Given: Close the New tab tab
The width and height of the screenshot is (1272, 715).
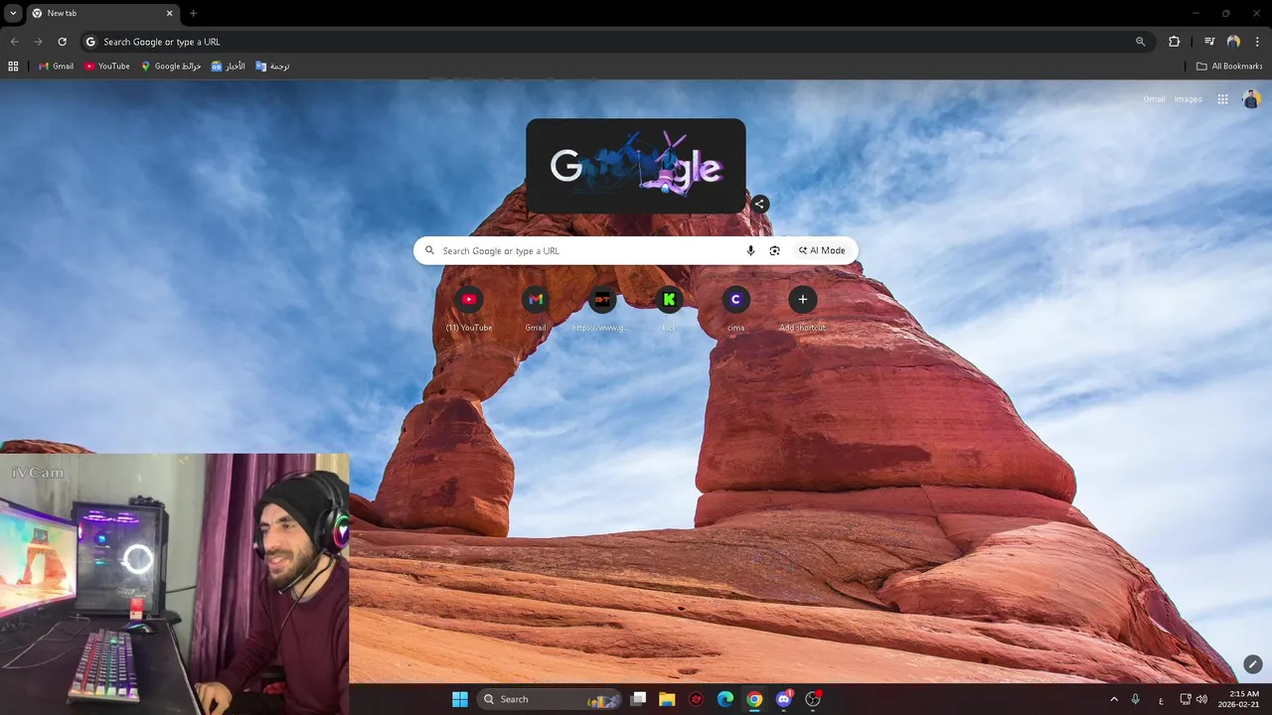Looking at the screenshot, I should pyautogui.click(x=169, y=13).
